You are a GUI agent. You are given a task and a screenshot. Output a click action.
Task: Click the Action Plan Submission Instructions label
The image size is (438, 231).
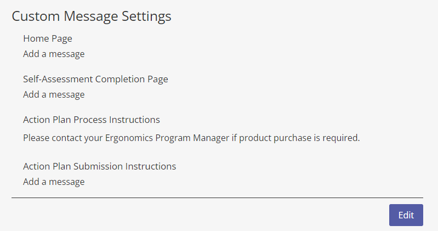[99, 166]
